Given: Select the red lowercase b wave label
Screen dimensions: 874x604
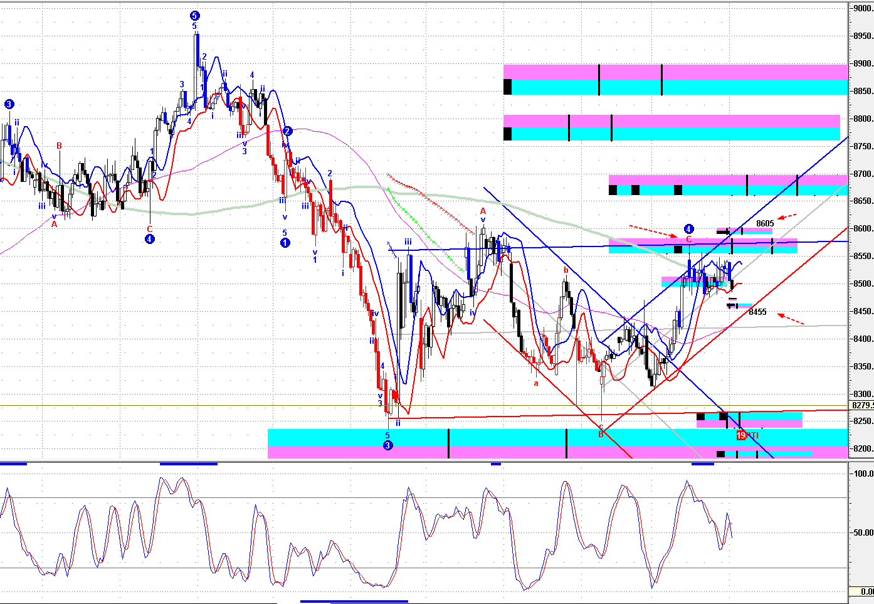Looking at the screenshot, I should 566,271.
